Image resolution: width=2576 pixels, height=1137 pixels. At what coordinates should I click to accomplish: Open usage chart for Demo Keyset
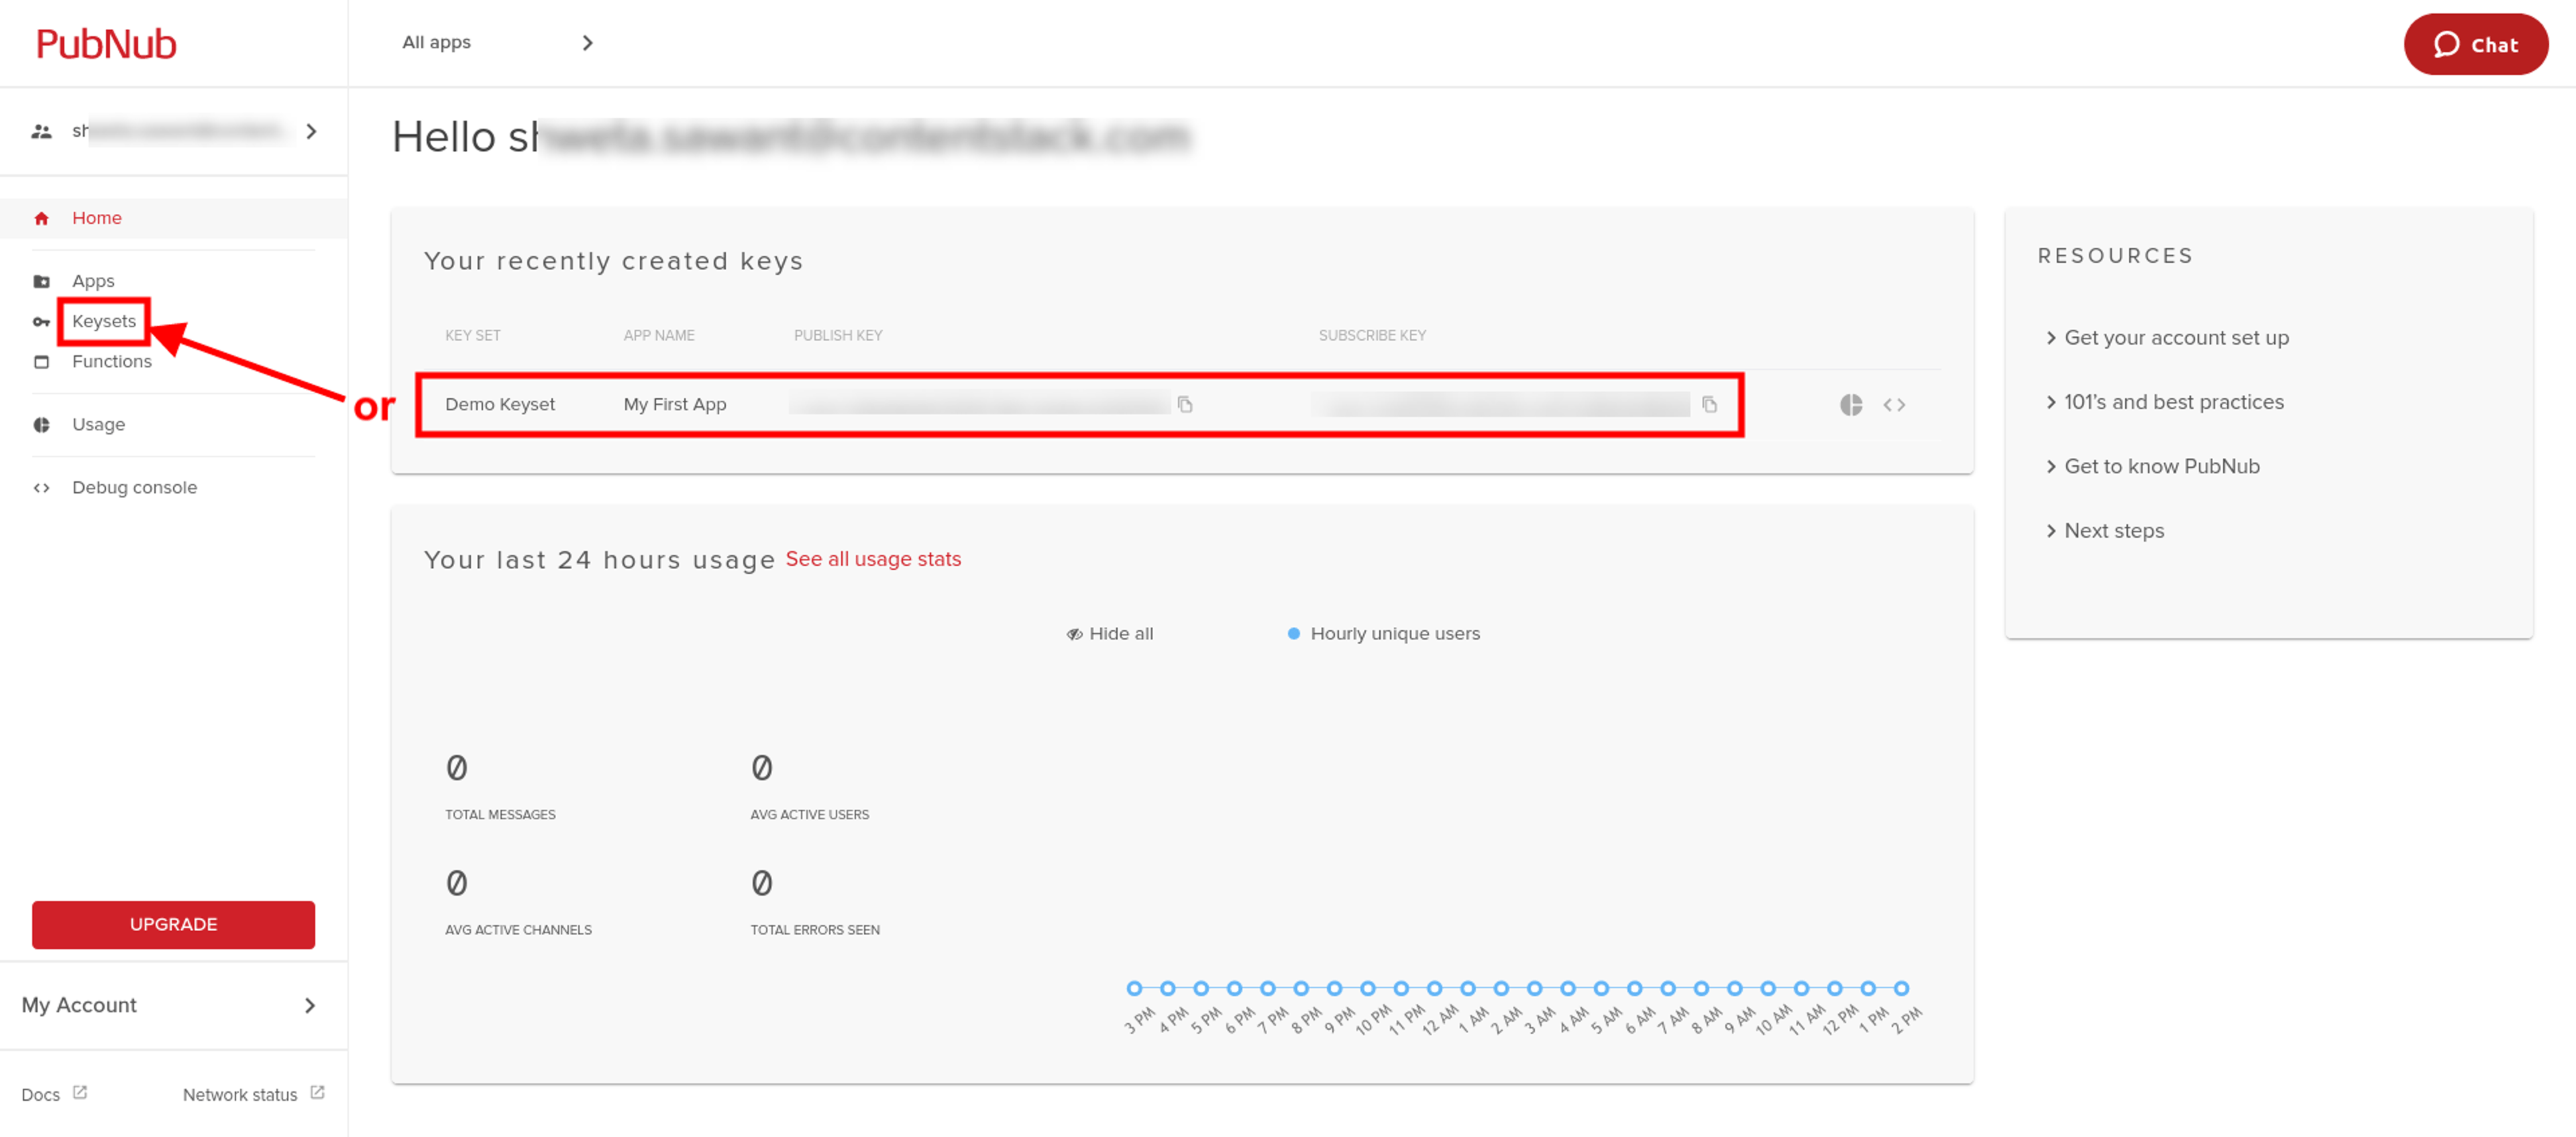click(x=1851, y=405)
